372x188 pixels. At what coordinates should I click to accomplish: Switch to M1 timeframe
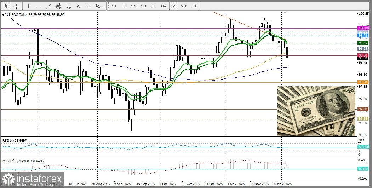pos(114,6)
